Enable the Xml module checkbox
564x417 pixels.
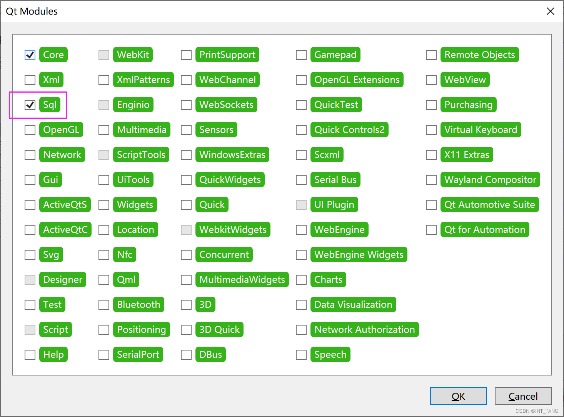pyautogui.click(x=30, y=80)
